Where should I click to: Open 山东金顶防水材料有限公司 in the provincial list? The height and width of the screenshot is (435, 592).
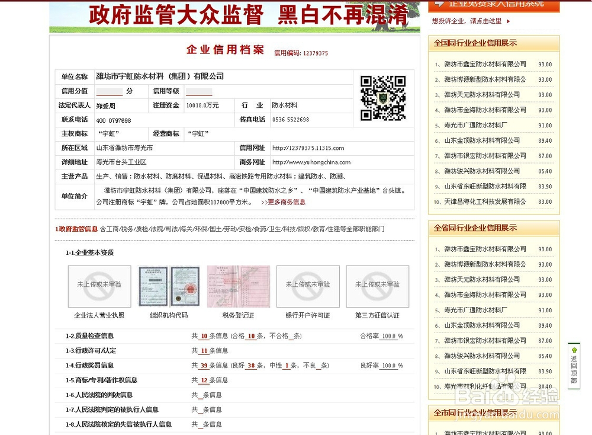[482, 325]
